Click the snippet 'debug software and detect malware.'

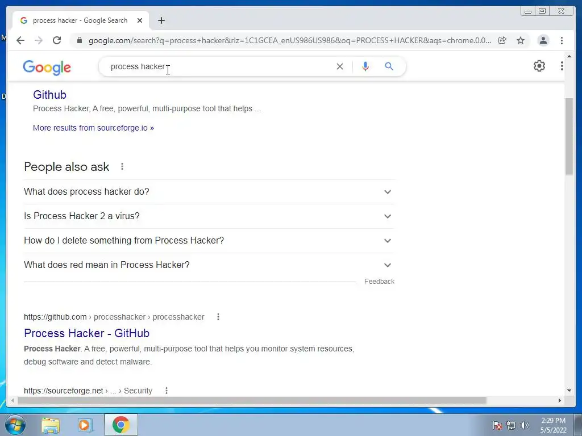pyautogui.click(x=88, y=362)
